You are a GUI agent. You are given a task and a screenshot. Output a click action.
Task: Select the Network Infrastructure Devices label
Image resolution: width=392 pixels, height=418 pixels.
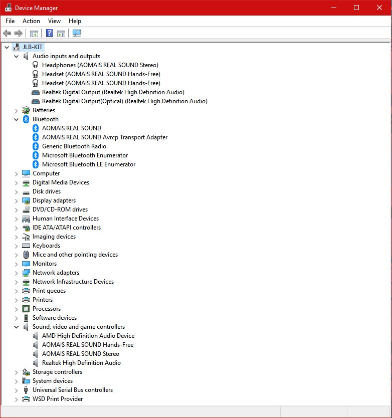(x=73, y=282)
